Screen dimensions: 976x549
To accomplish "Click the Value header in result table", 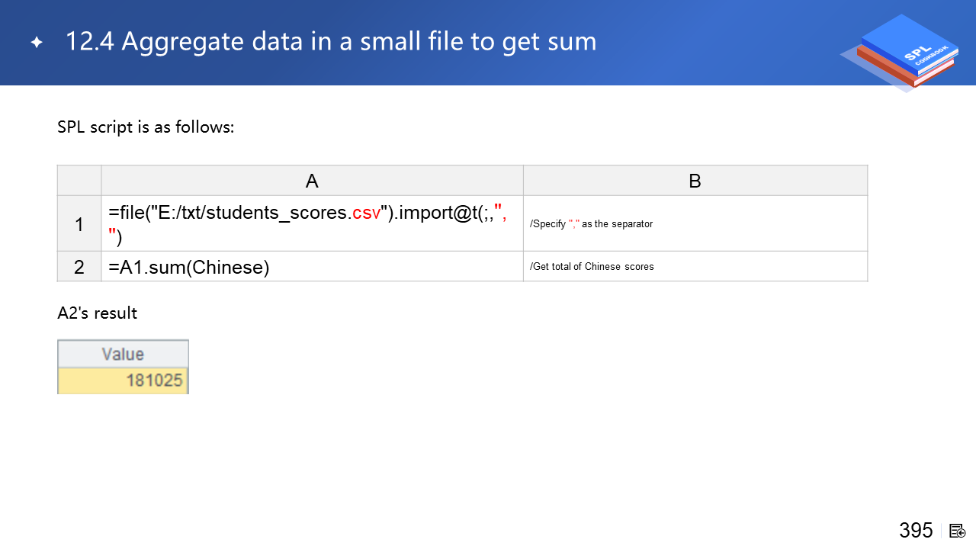I will (123, 355).
